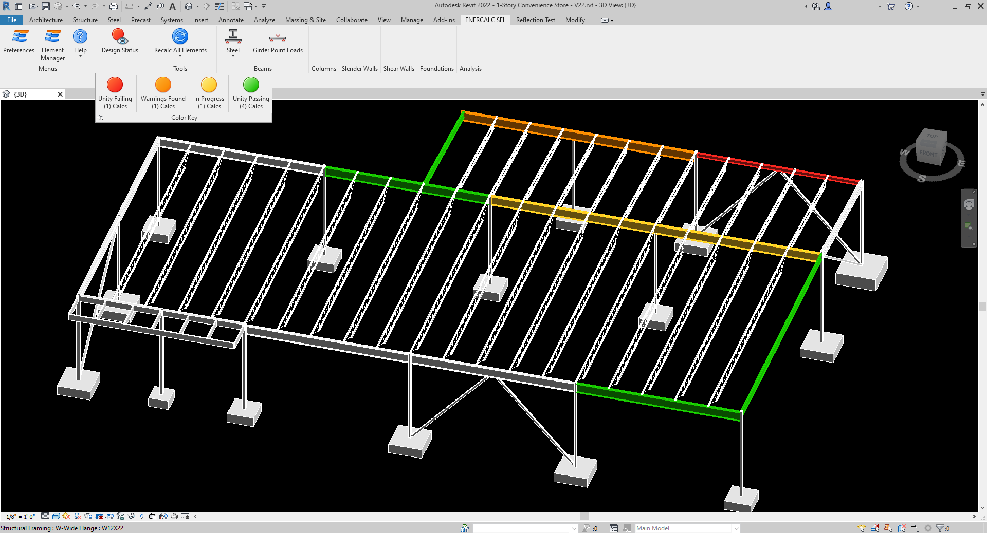Toggle Show Crop Region icon
Screen dimensions: 987x533
pyautogui.click(x=109, y=516)
